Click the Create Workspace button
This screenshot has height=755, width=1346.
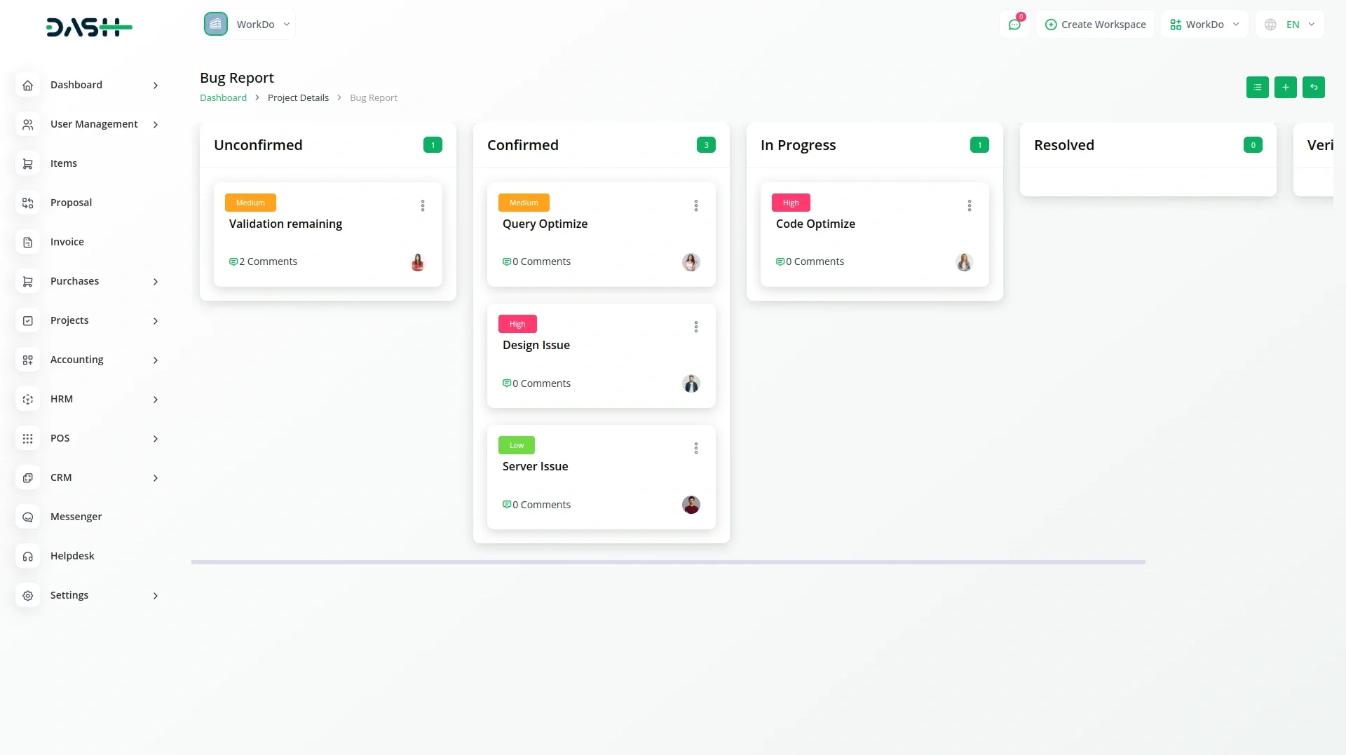1095,25
